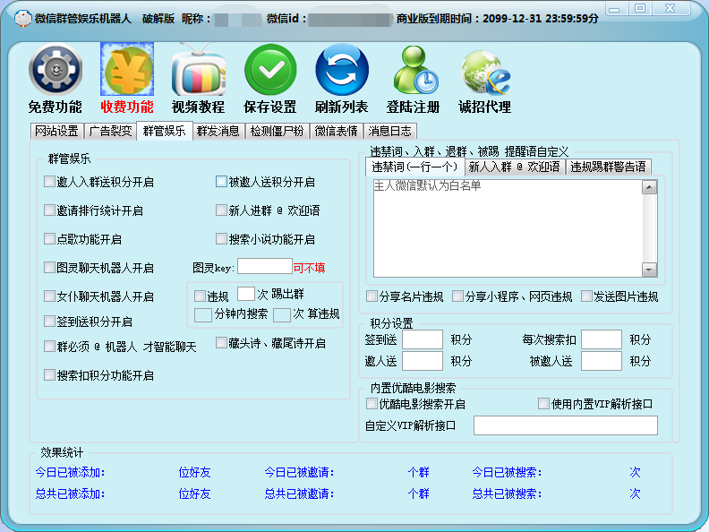The width and height of the screenshot is (709, 532).
Task: Toggle 使用内置VIP解析接口 checkbox
Action: [543, 404]
